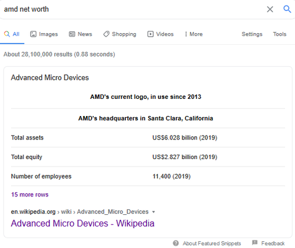Click the Images tab picture icon
This screenshot has height=248, width=295.
click(33, 34)
